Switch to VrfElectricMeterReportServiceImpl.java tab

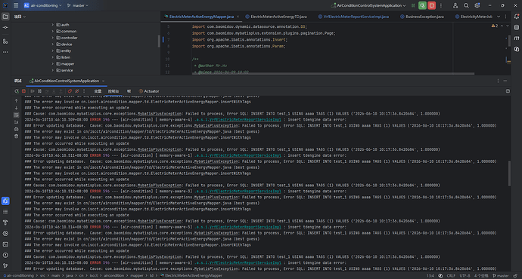click(x=353, y=17)
